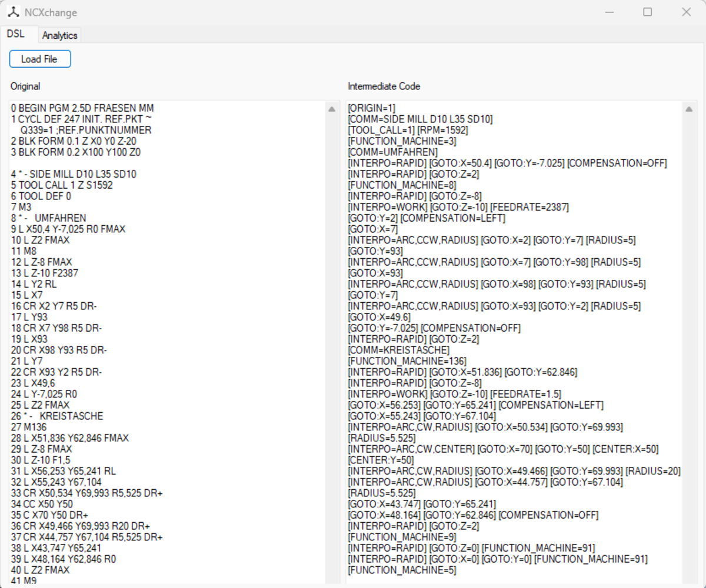Click the [TOOL_CALL=1] [RPM=1592] line
The height and width of the screenshot is (588, 706).
coord(402,131)
